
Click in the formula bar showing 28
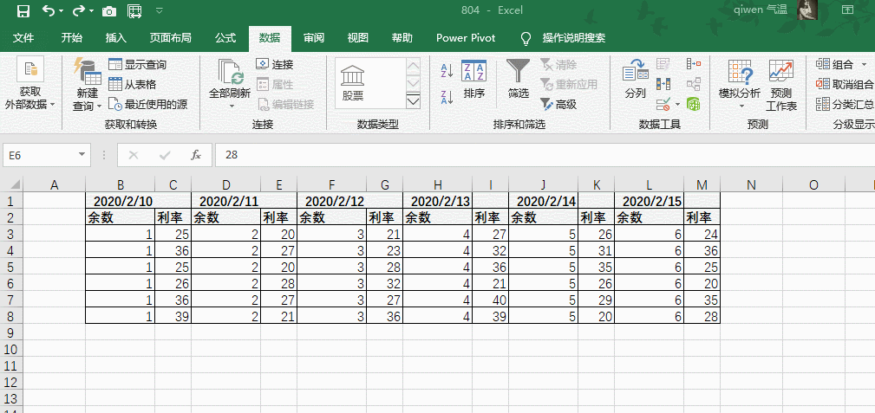(520, 155)
